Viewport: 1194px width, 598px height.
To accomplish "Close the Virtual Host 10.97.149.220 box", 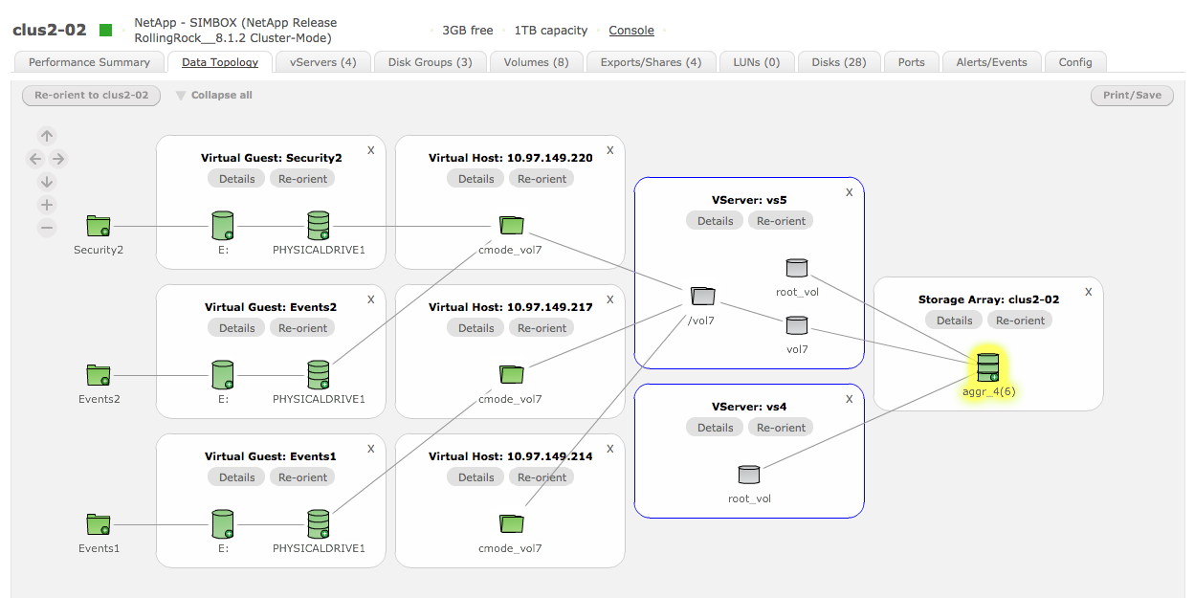I will click(x=610, y=150).
